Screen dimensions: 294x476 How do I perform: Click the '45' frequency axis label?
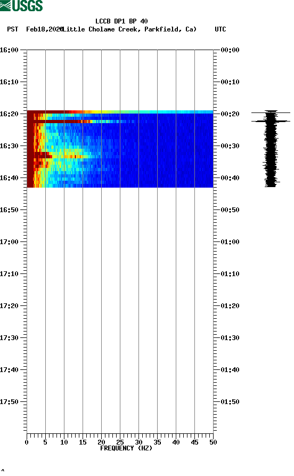coord(194,442)
